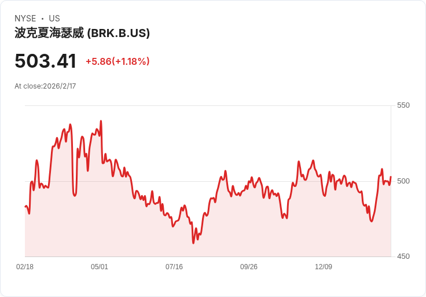Image resolution: width=426 pixels, height=297 pixels.
Task: Click the 05/01 date axis label
Action: coord(100,266)
